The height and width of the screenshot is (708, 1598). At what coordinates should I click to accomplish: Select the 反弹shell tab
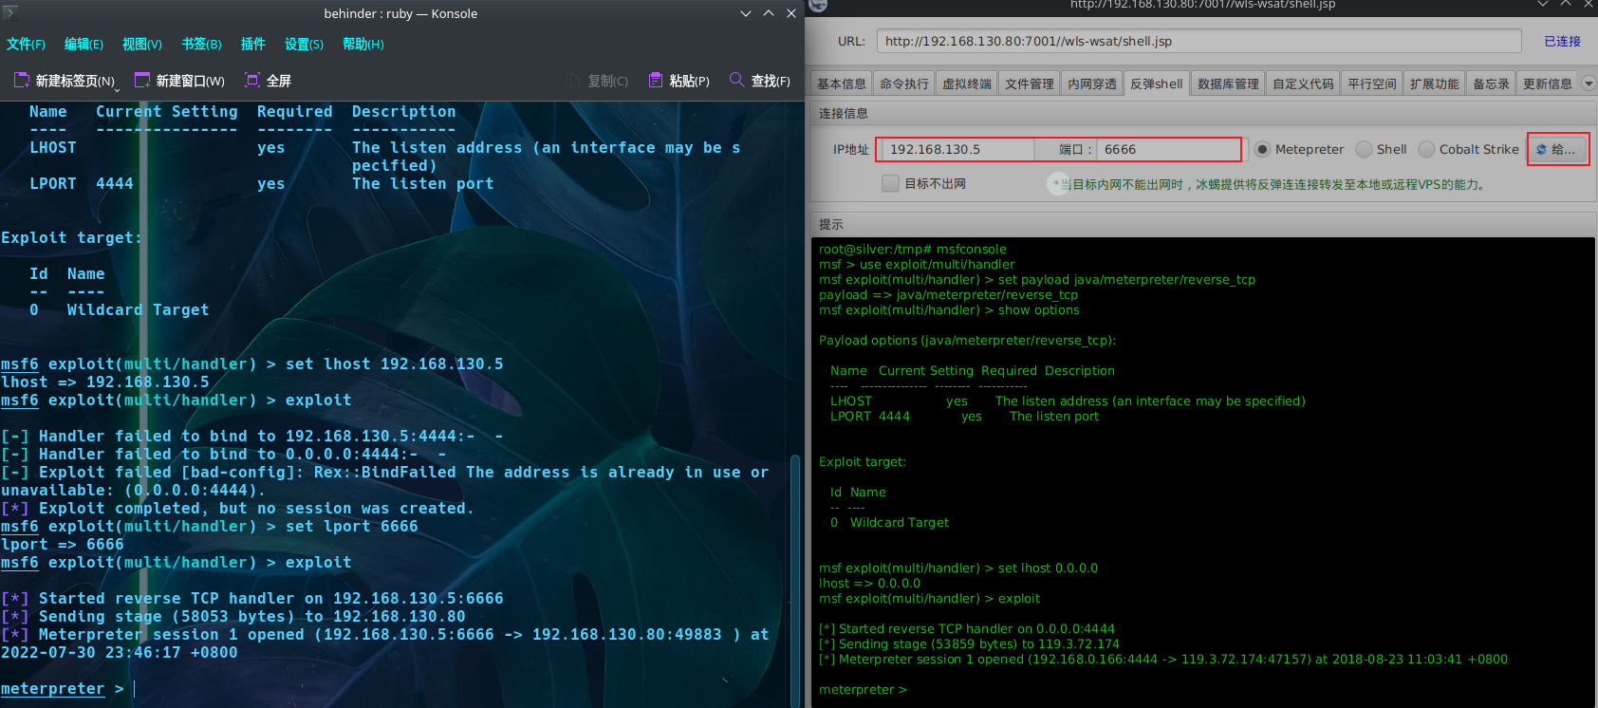[x=1157, y=84]
